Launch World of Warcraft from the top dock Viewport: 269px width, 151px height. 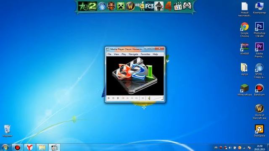click(x=130, y=6)
